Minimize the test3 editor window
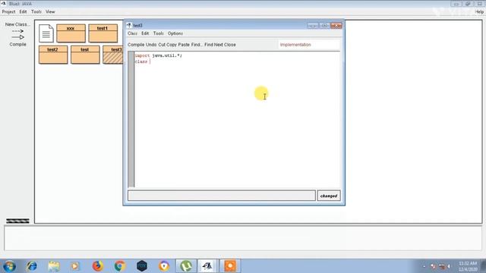This screenshot has height=273, width=486. [x=313, y=25]
